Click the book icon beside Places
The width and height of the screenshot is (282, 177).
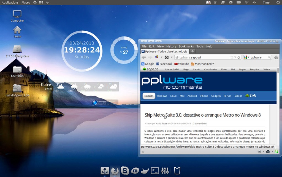(41, 2)
